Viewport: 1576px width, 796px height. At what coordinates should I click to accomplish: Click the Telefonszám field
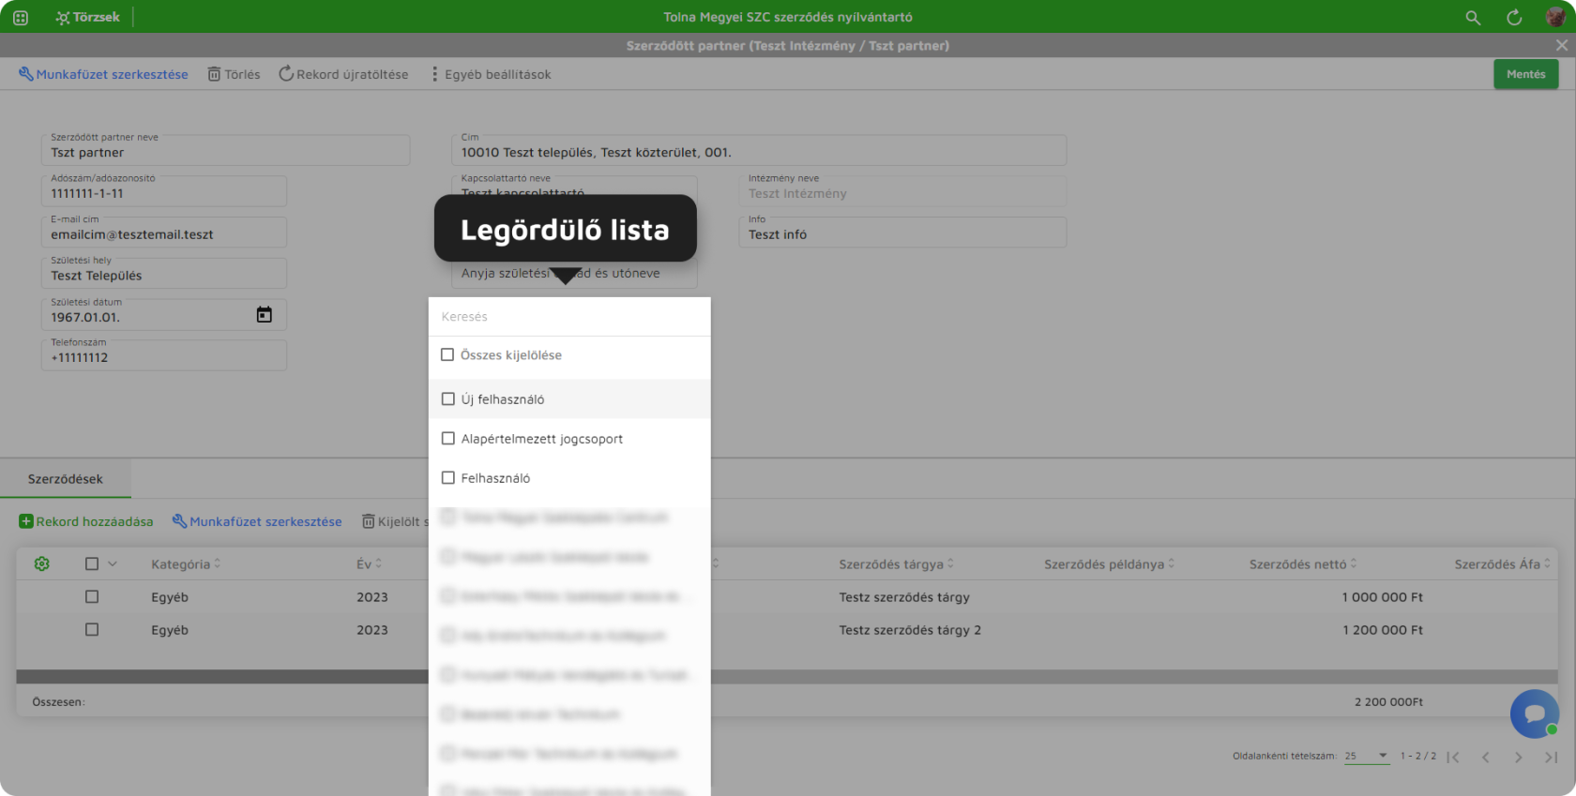tap(164, 355)
